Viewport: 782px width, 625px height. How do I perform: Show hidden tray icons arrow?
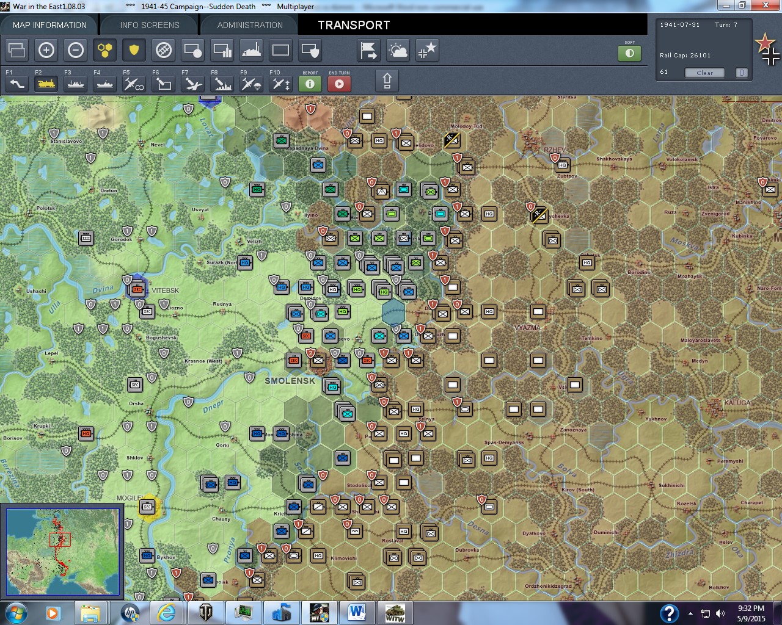(690, 613)
